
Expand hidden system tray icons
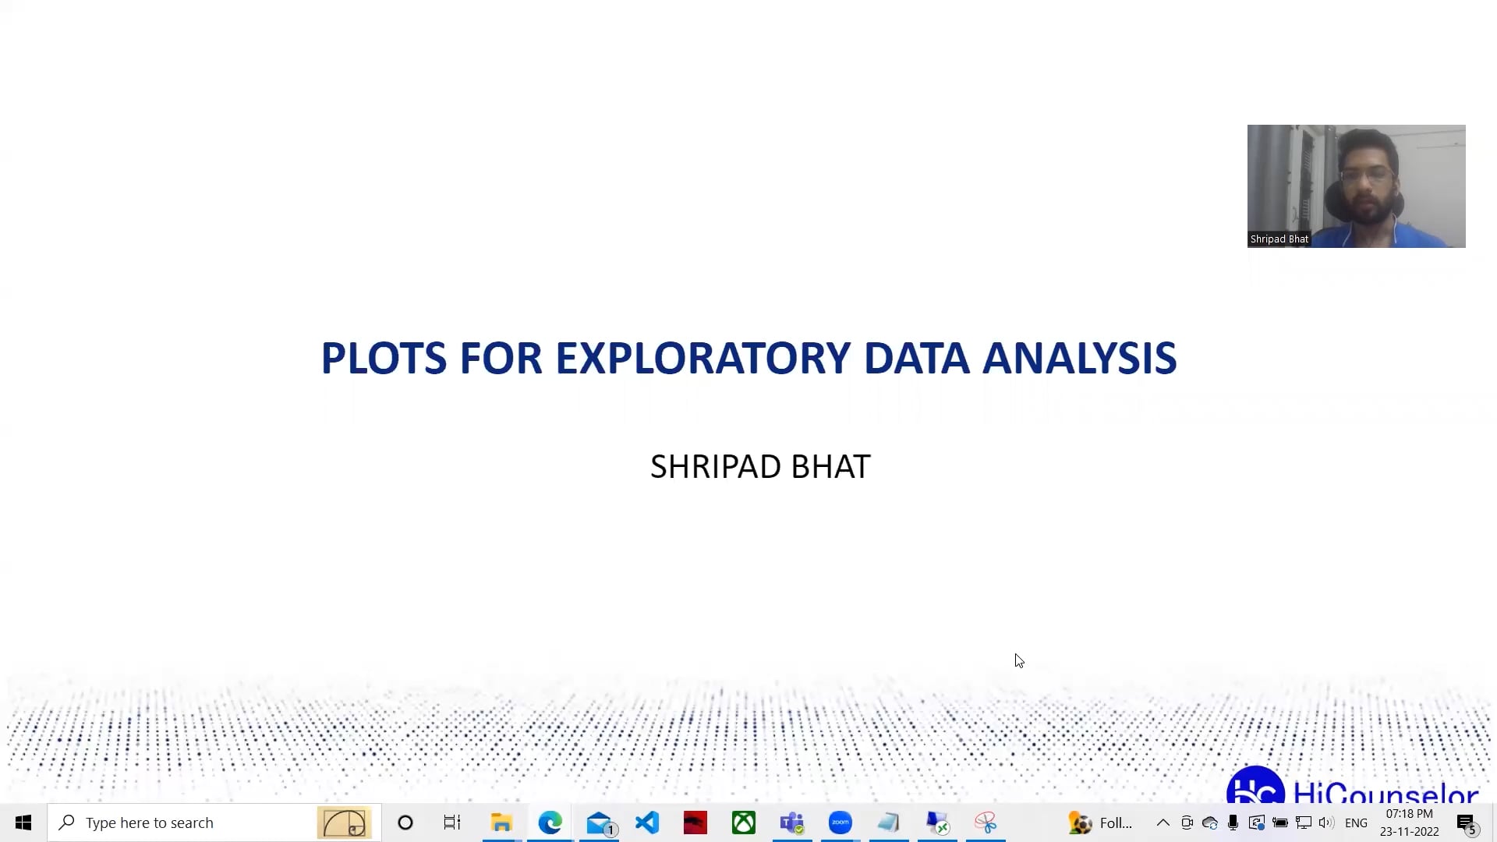tap(1162, 823)
